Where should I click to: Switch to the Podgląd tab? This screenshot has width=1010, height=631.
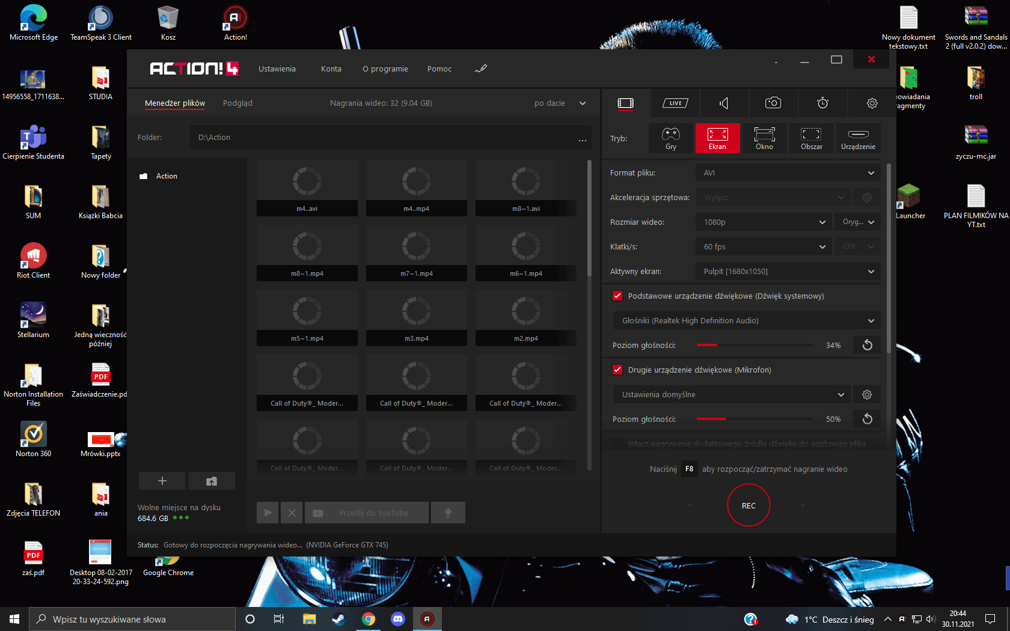click(237, 103)
